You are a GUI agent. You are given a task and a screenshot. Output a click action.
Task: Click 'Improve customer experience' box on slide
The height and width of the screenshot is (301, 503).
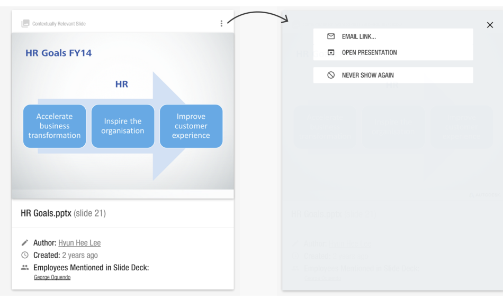coord(191,126)
